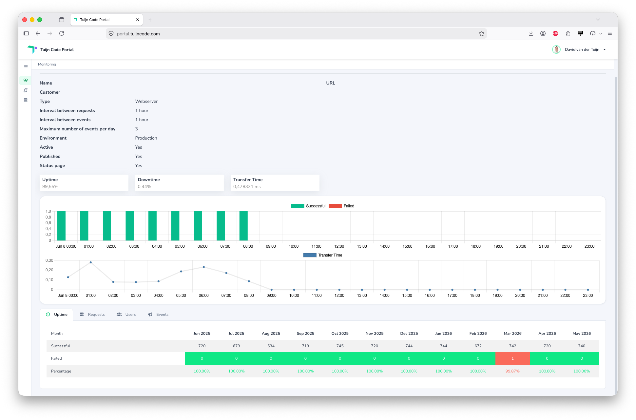Go back to previous page
The image size is (636, 420).
(x=38, y=33)
